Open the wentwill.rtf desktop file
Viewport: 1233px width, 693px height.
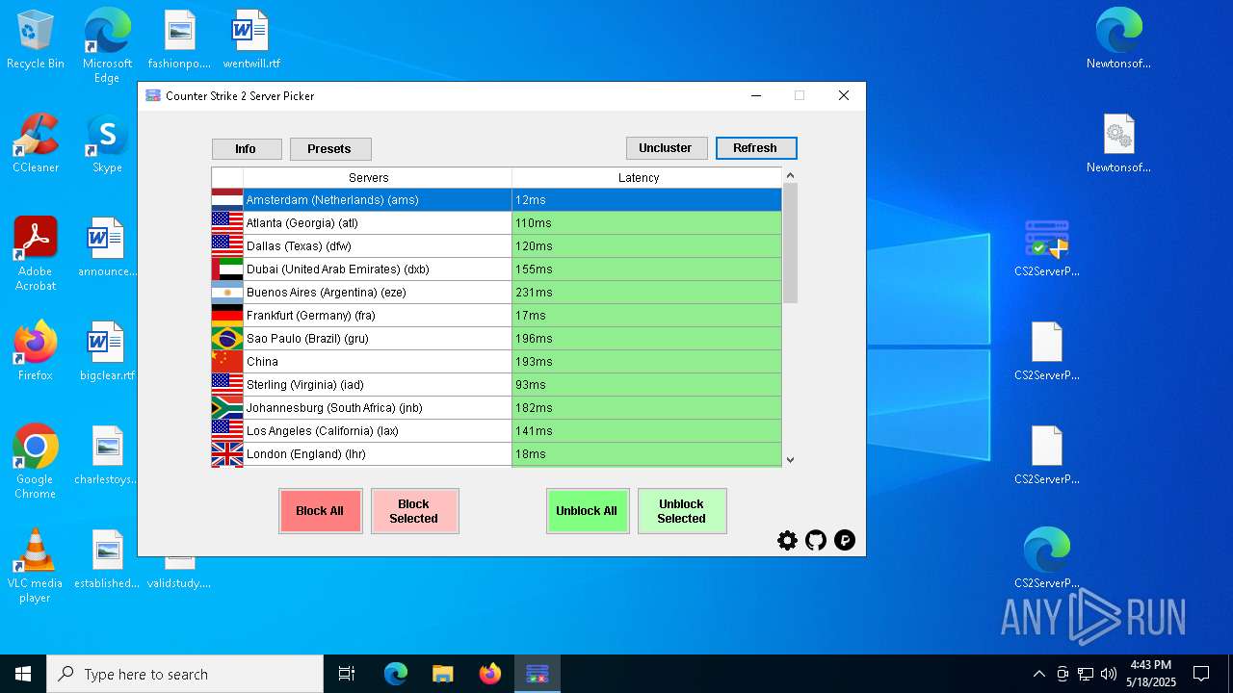pos(251,40)
